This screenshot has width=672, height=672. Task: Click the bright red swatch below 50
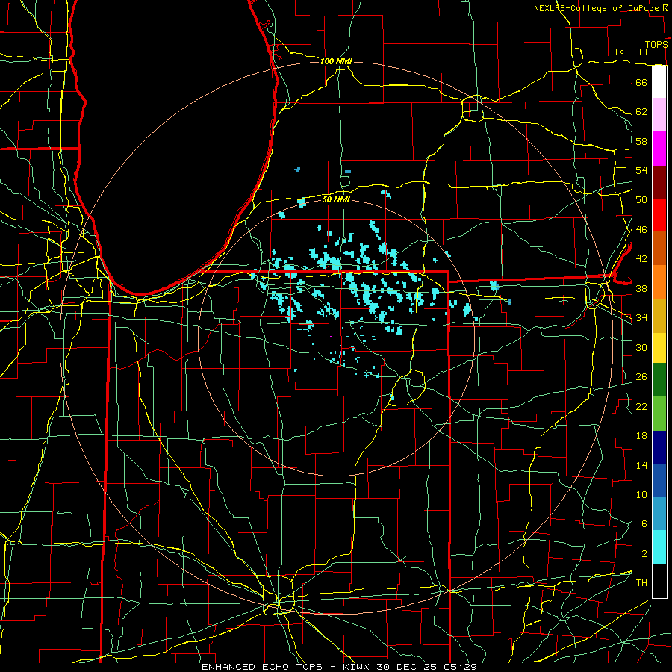[659, 215]
